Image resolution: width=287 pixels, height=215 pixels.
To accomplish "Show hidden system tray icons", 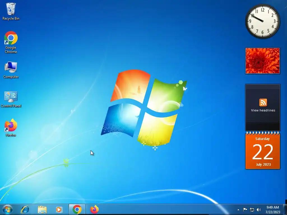I will click(238, 210).
